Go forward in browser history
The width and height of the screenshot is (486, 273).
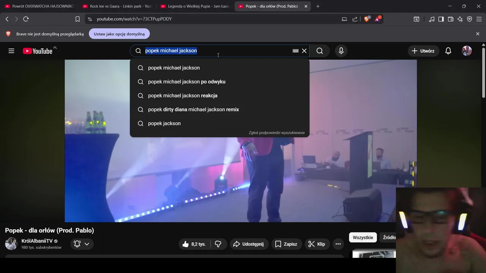(x=16, y=19)
